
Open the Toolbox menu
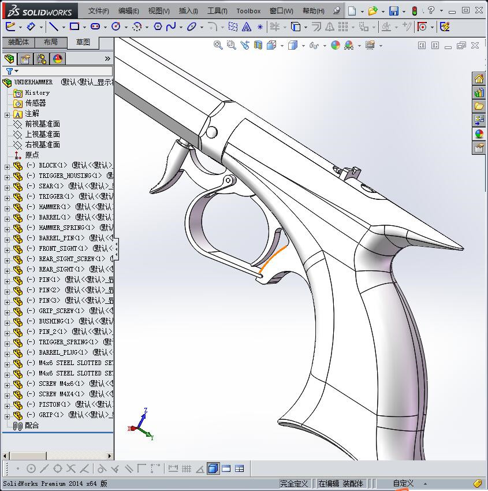coord(248,11)
